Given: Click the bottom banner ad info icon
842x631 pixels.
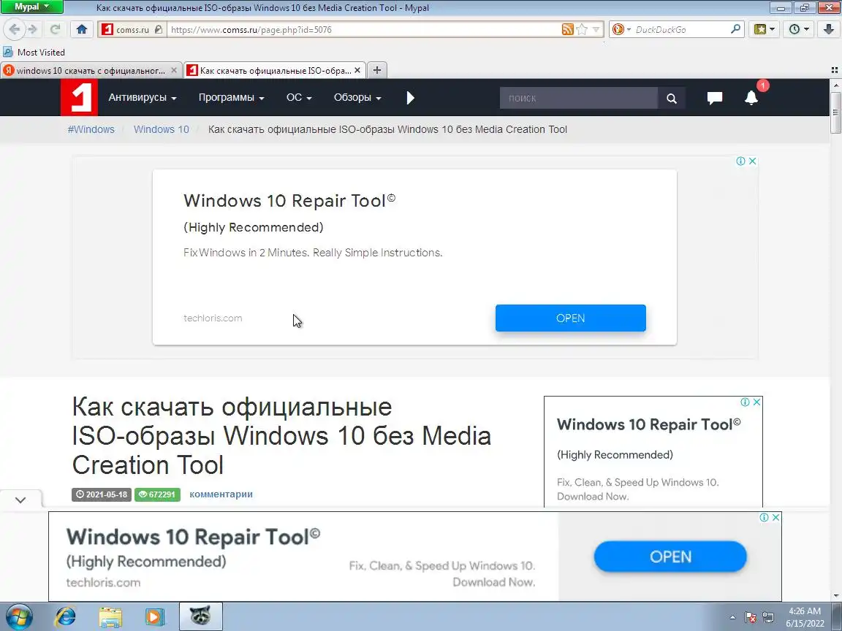Looking at the screenshot, I should [764, 517].
